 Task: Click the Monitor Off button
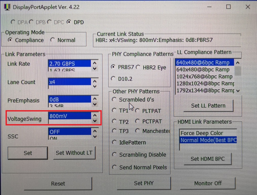(x=208, y=183)
